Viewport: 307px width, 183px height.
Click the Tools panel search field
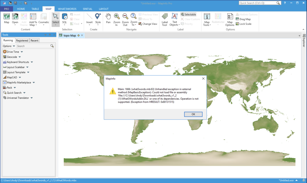[x=33, y=46]
